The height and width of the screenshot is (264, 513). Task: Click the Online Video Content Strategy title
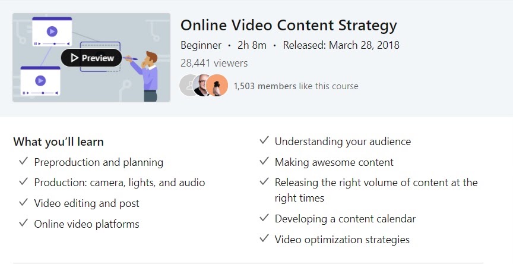[289, 26]
